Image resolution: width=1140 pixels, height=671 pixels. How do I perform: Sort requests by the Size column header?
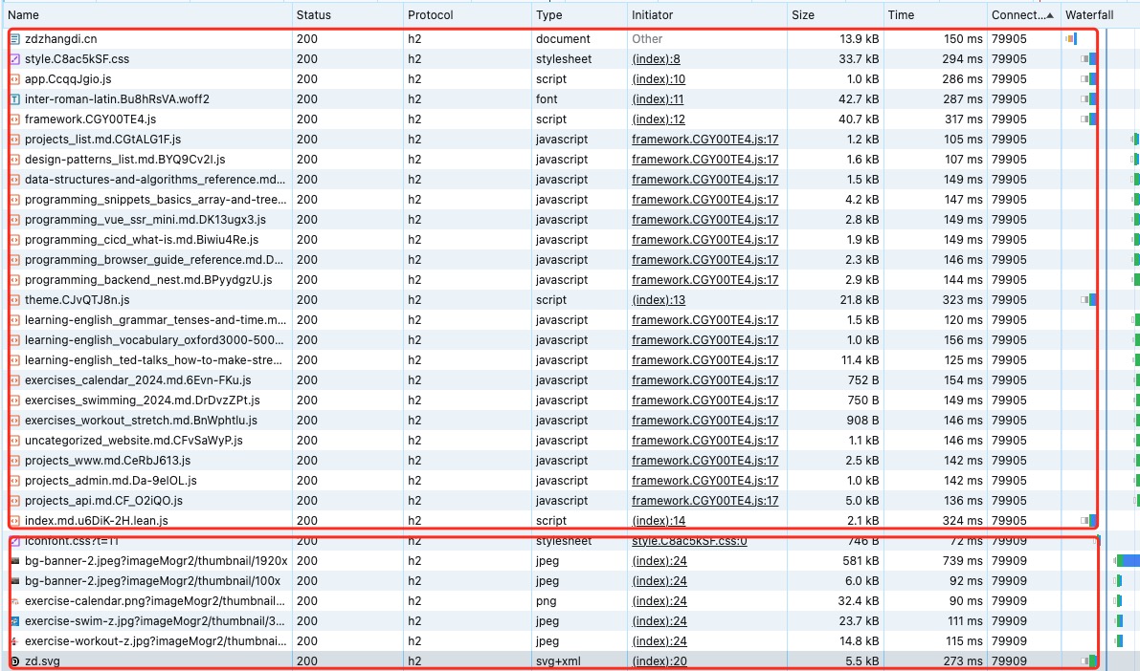click(x=802, y=15)
